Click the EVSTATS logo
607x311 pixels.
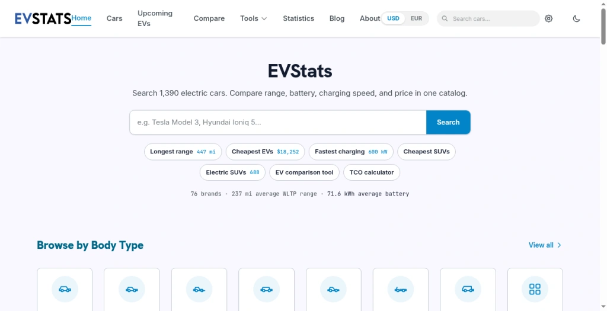pyautogui.click(x=43, y=18)
